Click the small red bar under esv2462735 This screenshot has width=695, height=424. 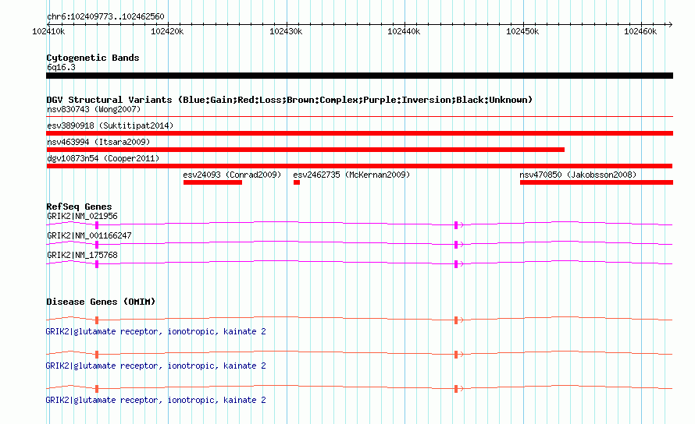point(297,182)
